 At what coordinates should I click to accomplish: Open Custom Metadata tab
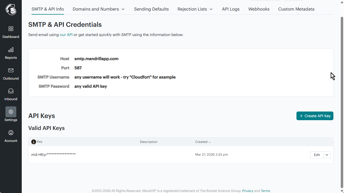click(x=296, y=9)
